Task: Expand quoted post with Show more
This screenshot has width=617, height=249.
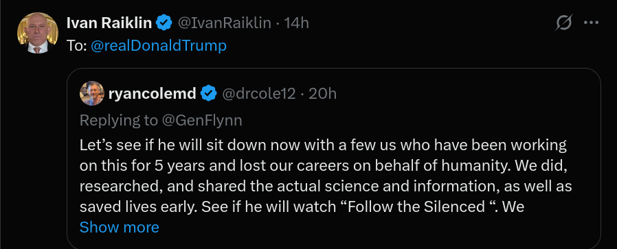Action: point(120,227)
